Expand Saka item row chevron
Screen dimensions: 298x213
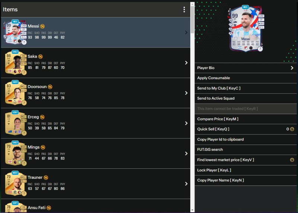click(186, 63)
